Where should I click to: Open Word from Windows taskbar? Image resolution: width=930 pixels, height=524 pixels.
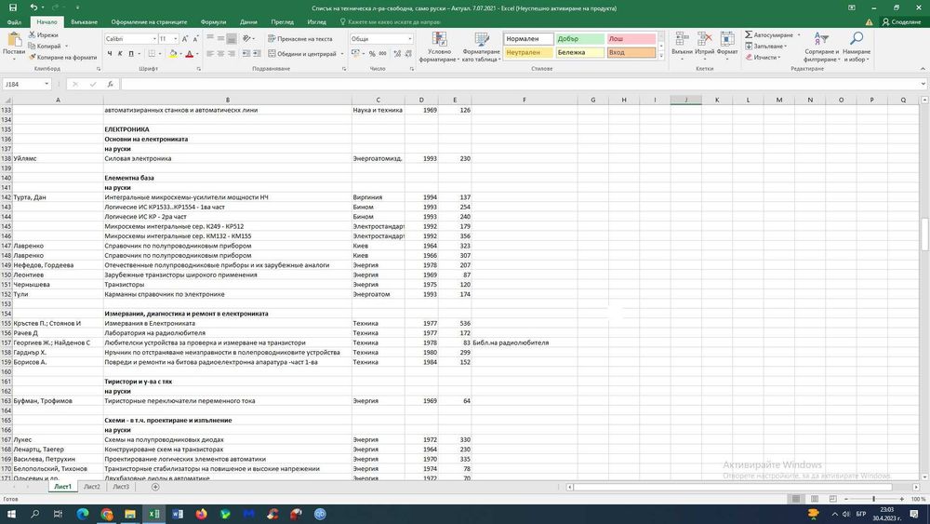pyautogui.click(x=178, y=514)
